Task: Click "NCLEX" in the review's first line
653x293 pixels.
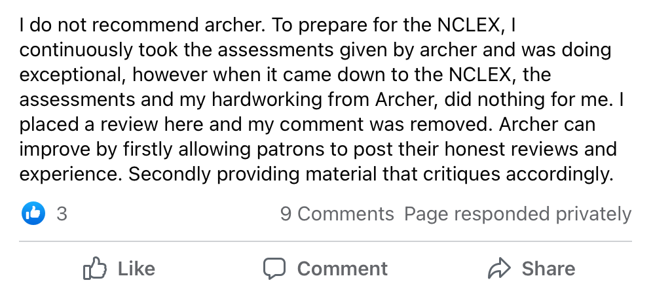Action: pos(468,26)
